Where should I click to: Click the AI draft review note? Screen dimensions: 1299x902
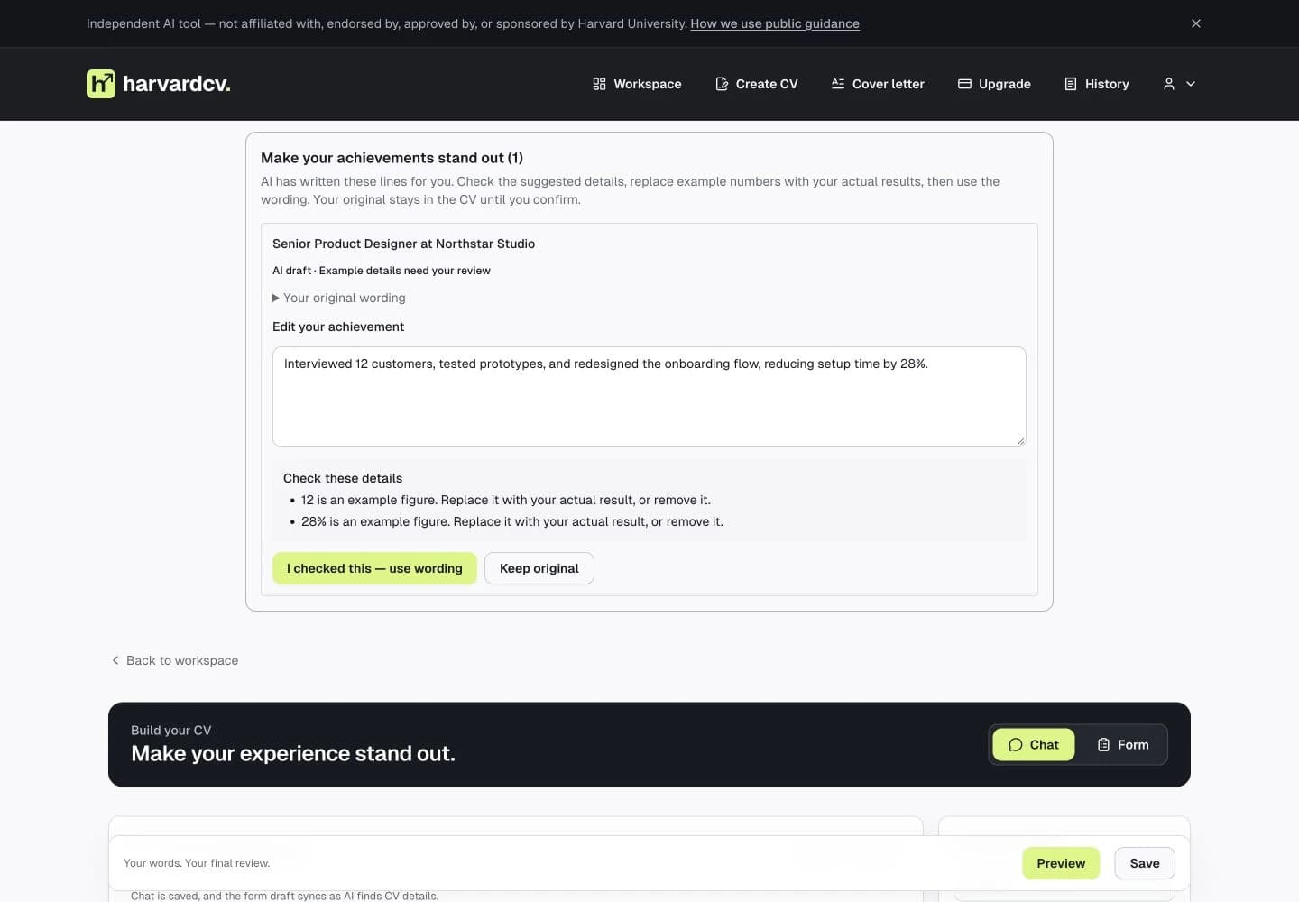[382, 271]
